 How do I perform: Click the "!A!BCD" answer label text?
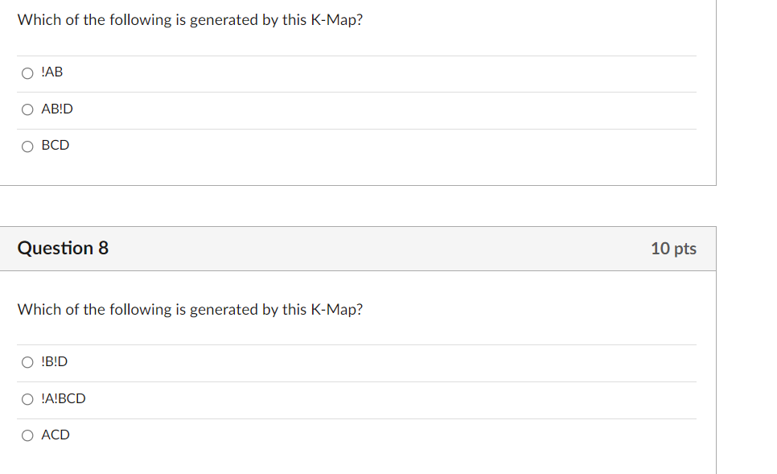tap(64, 398)
